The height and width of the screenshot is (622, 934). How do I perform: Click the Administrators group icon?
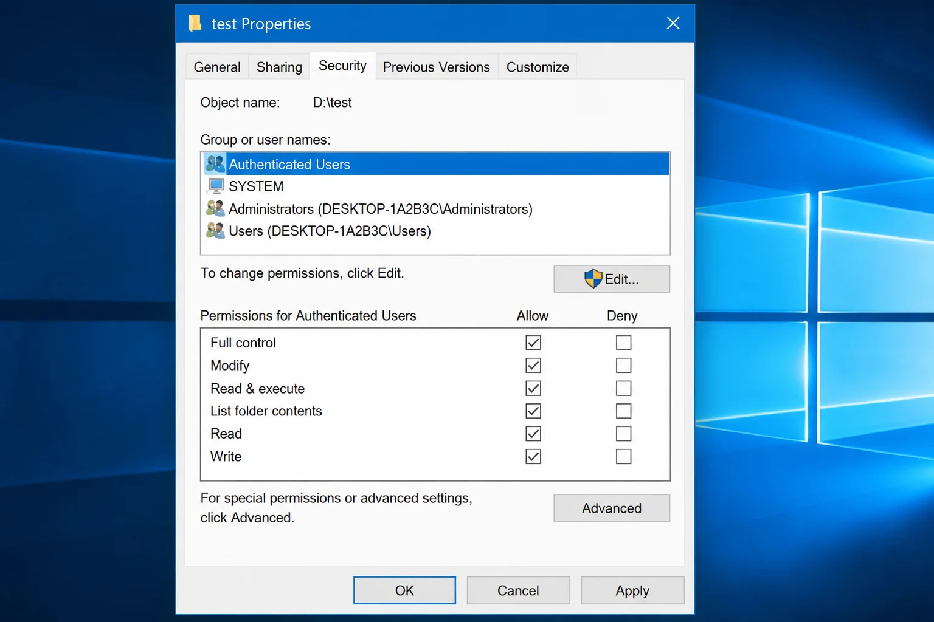(215, 208)
